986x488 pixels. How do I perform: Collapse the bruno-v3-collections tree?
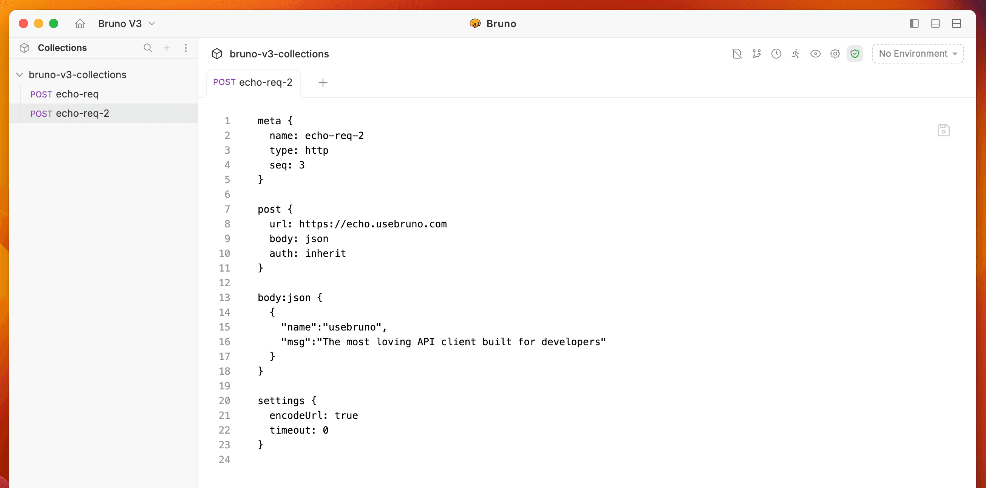20,75
